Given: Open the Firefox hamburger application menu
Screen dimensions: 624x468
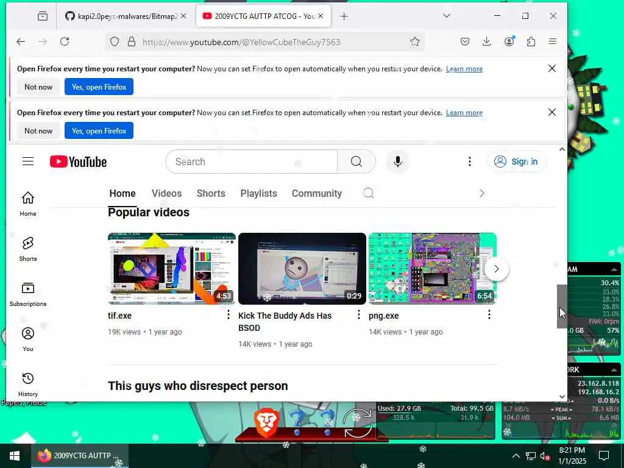Looking at the screenshot, I should 553,42.
